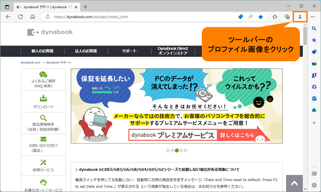Open 修理サービス side menu item
The image size is (321, 192).
43,165
